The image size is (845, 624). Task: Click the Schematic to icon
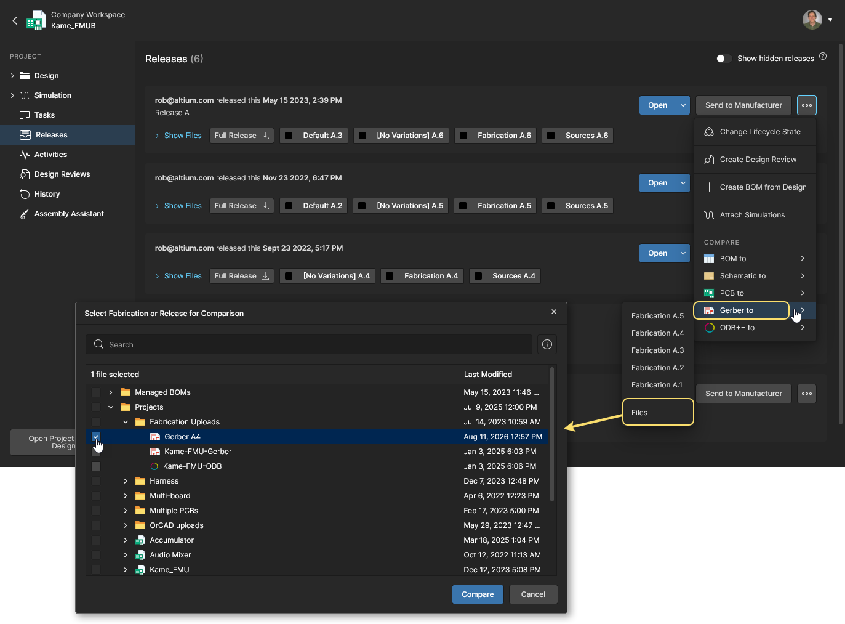point(709,276)
